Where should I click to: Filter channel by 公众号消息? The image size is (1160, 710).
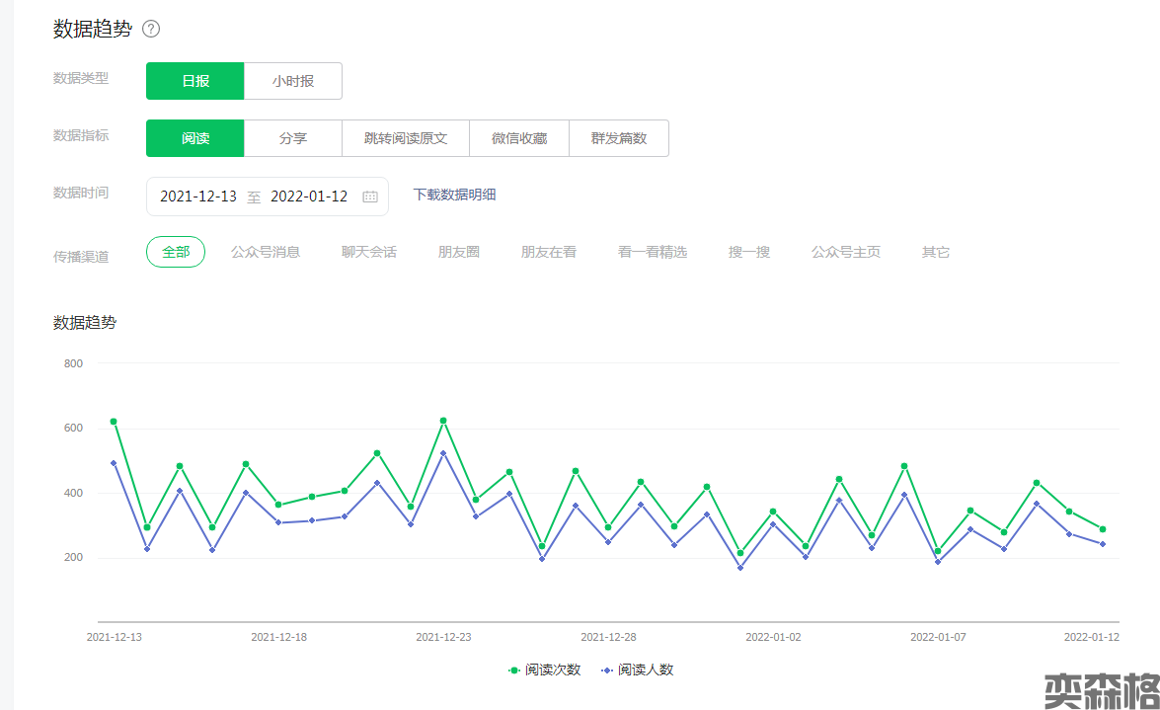(266, 252)
